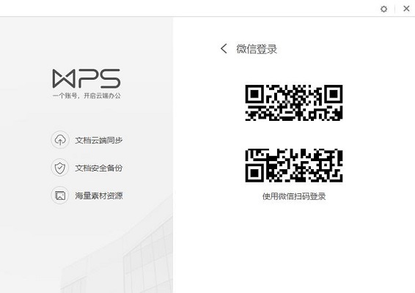Click top-right finder square of upper QR code

(334, 94)
